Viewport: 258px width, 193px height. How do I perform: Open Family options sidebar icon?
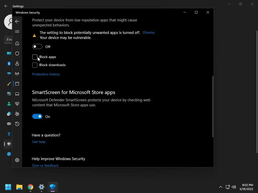click(x=17, y=114)
